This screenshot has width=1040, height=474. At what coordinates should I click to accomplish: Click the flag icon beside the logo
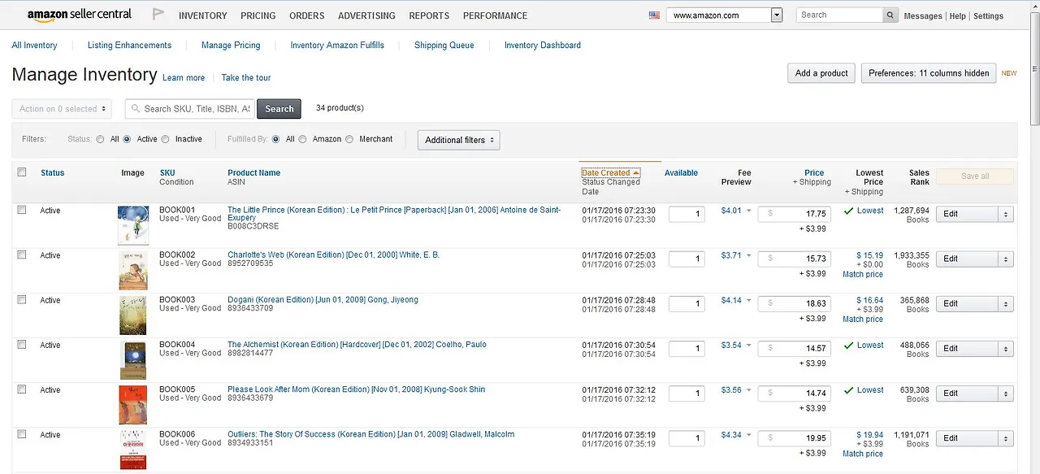tap(158, 15)
